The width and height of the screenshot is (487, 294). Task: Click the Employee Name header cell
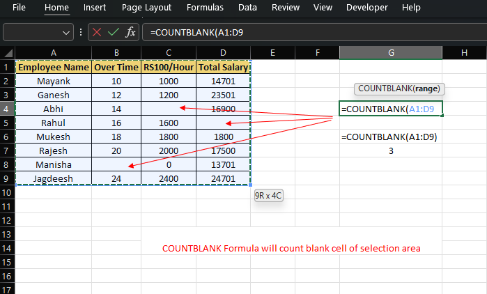54,68
